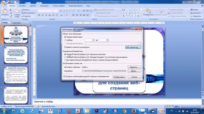Select the Слайды radio button
The image size is (204, 114).
65,40
